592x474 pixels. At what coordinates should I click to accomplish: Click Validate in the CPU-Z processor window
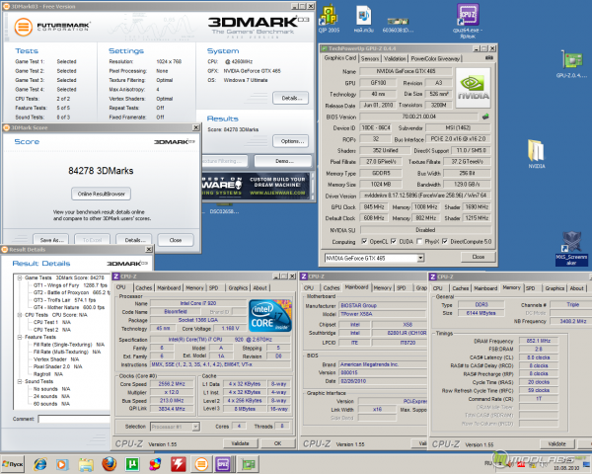[x=240, y=443]
